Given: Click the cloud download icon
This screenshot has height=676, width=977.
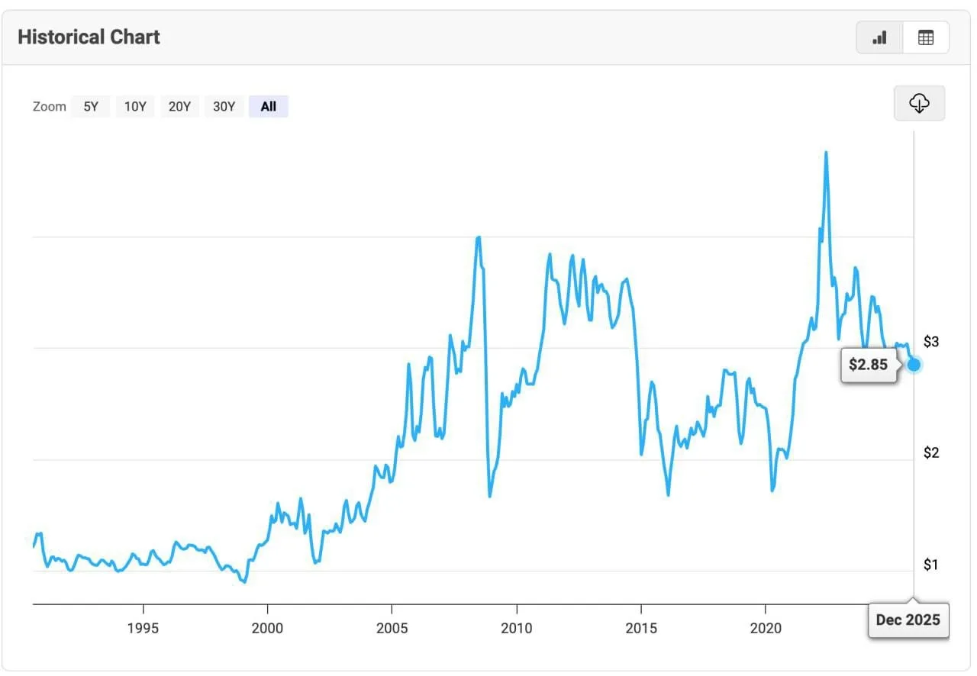Looking at the screenshot, I should tap(919, 103).
